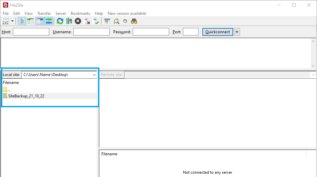Open the New version available! menu
This screenshot has height=177, width=317.
click(127, 13)
